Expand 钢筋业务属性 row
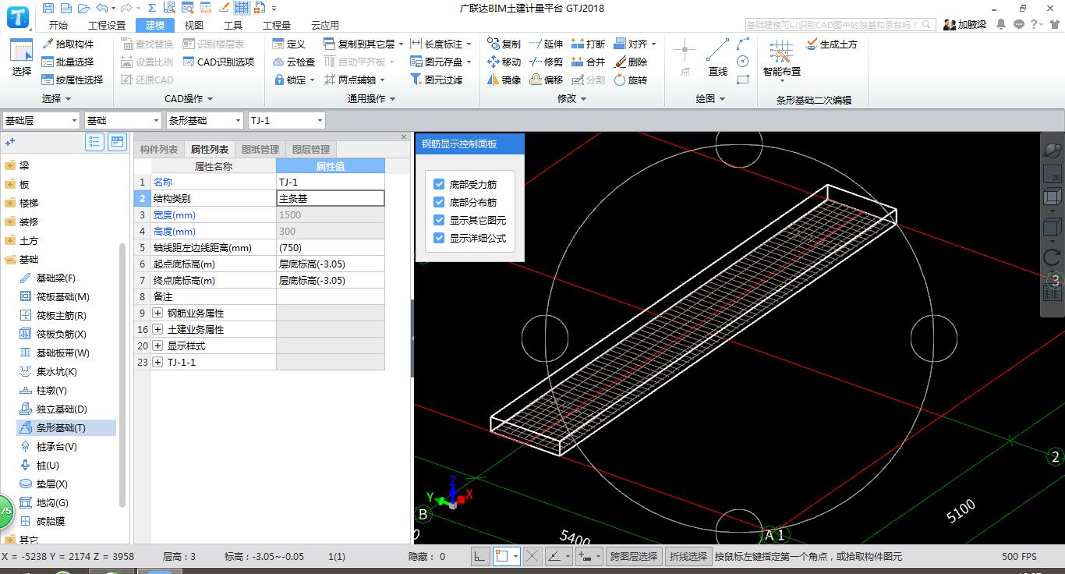The width and height of the screenshot is (1065, 574). click(157, 314)
